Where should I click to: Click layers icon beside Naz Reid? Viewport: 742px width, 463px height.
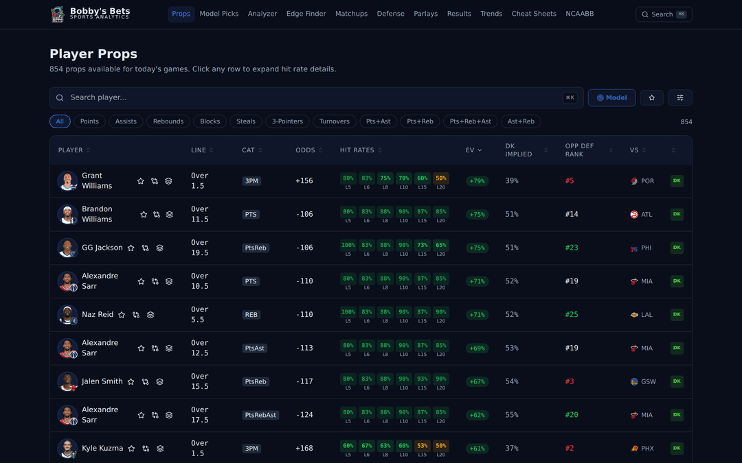150,315
